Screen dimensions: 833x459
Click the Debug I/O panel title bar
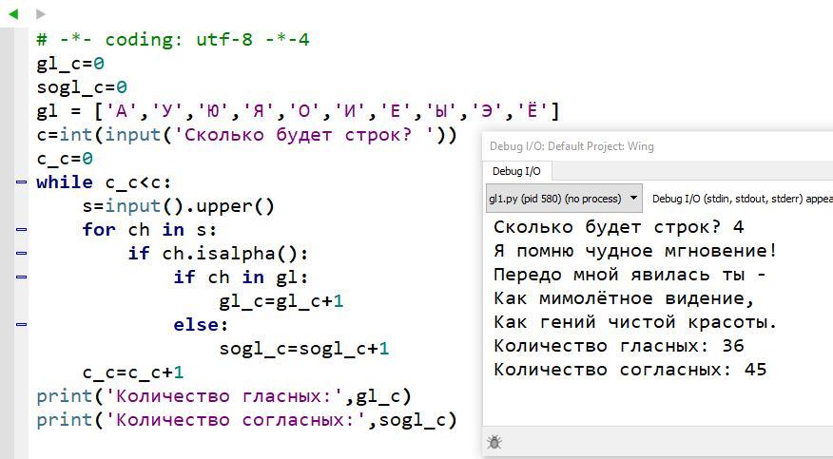click(658, 146)
